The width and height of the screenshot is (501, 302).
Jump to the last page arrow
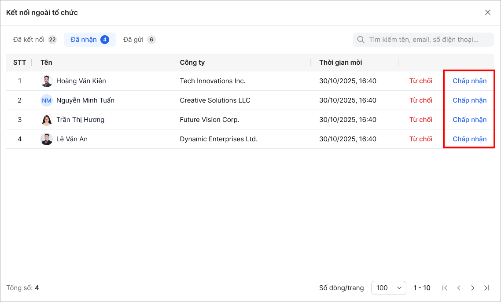tap(486, 288)
